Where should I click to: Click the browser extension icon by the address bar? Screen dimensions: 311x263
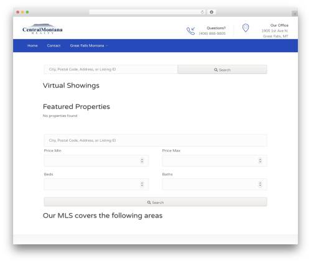211,12
